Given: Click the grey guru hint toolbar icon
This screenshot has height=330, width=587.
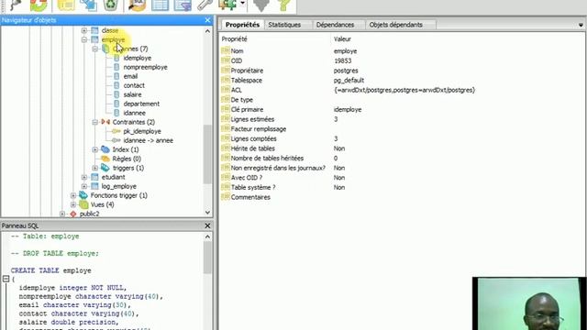Looking at the screenshot, I should tap(260, 5).
